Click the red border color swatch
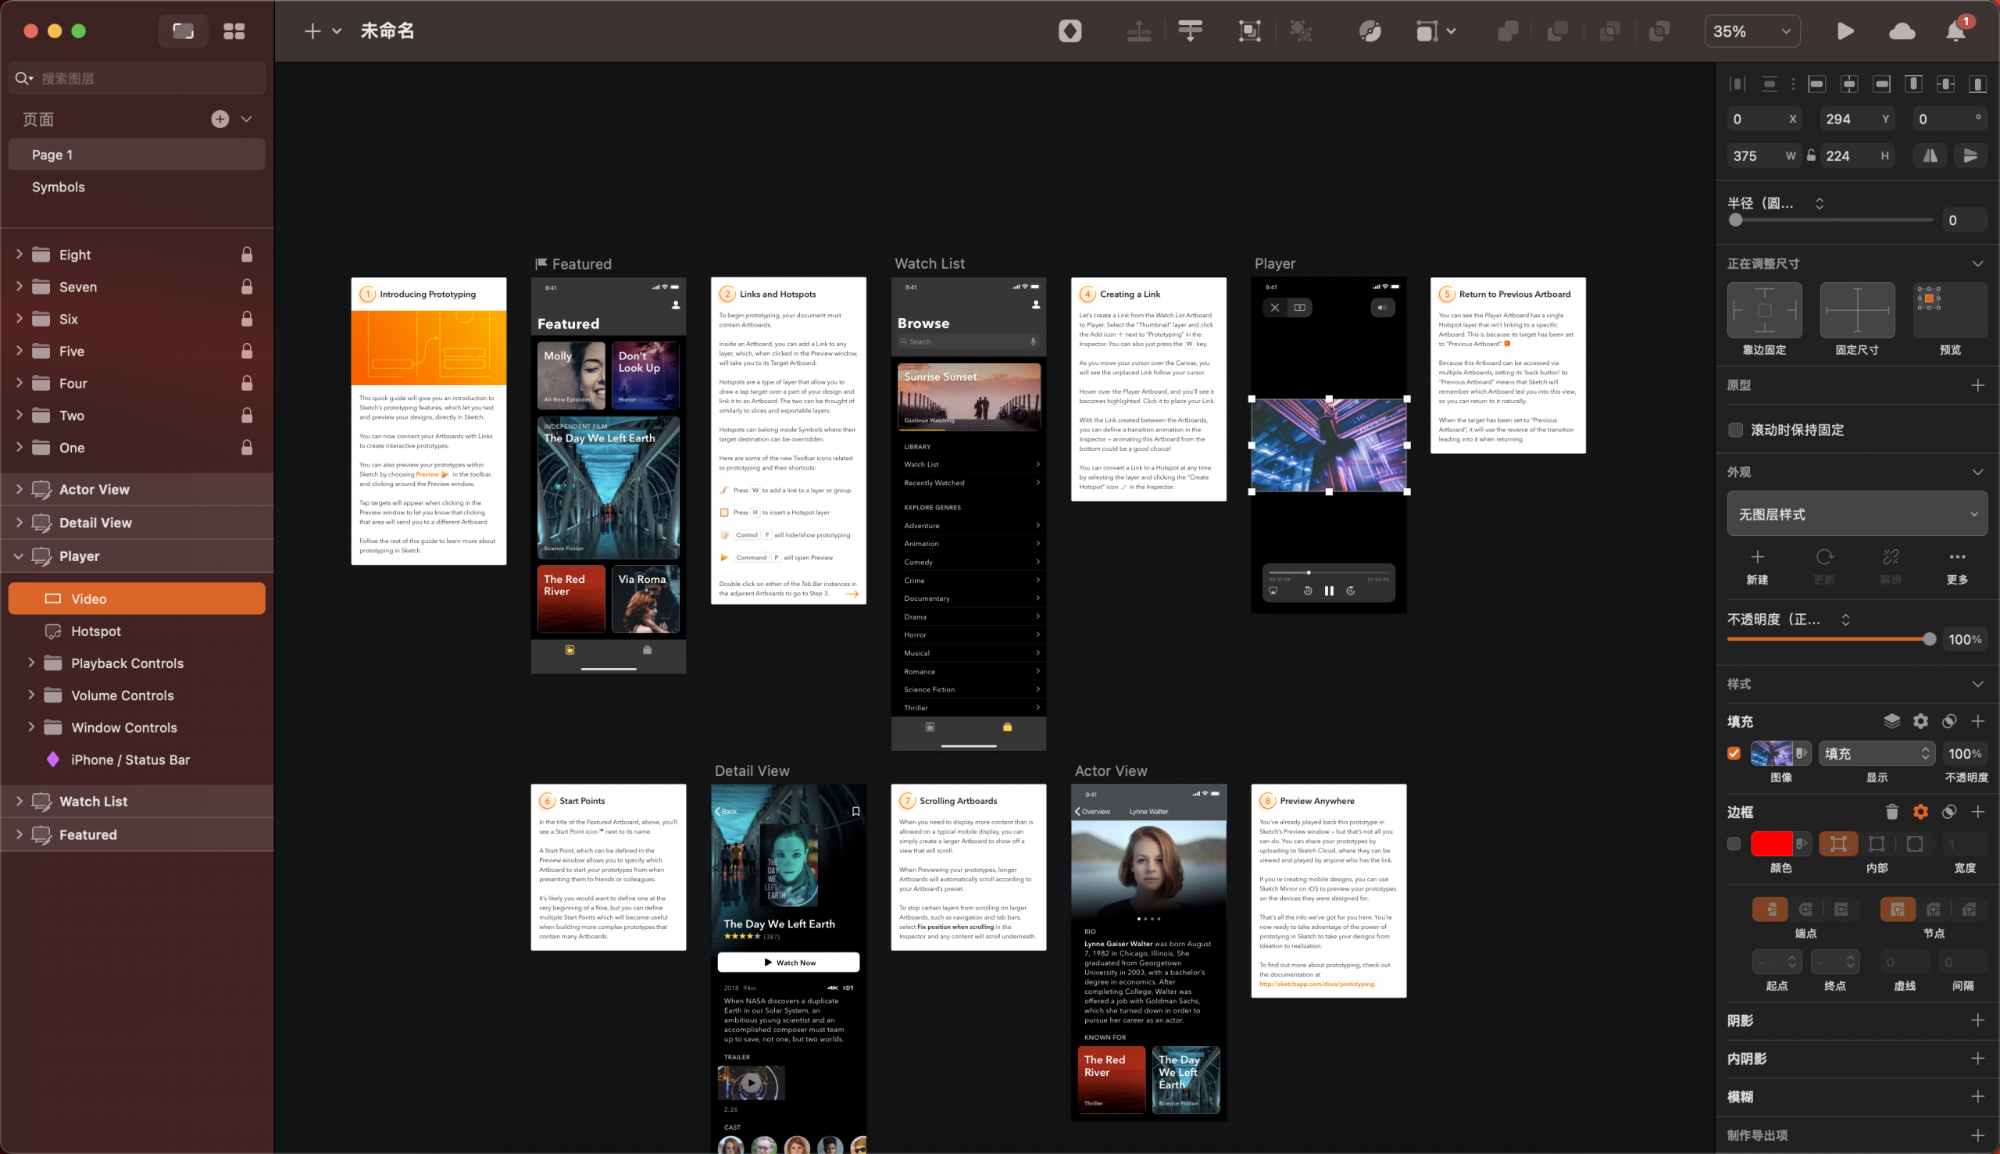 pyautogui.click(x=1771, y=843)
